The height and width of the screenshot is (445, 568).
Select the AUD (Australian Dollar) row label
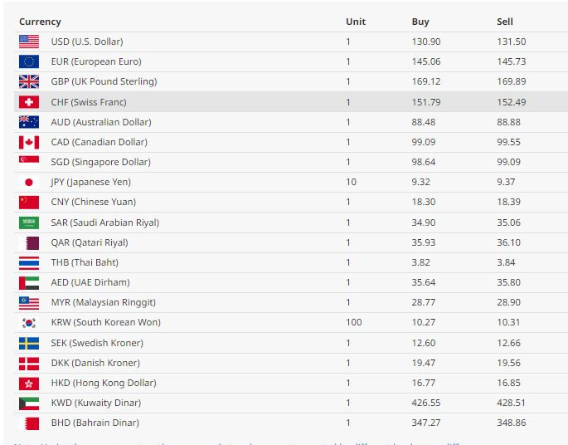tap(101, 122)
